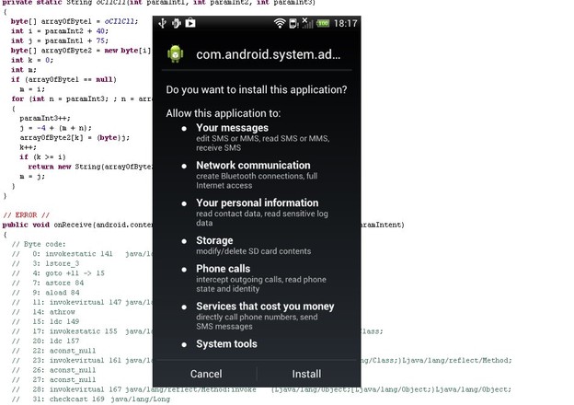Tap 'Do you want to install' prompt
This screenshot has height=405, width=574.
click(257, 89)
